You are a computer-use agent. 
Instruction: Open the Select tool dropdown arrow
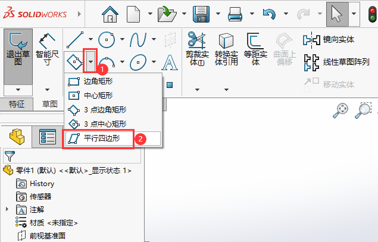pos(354,14)
